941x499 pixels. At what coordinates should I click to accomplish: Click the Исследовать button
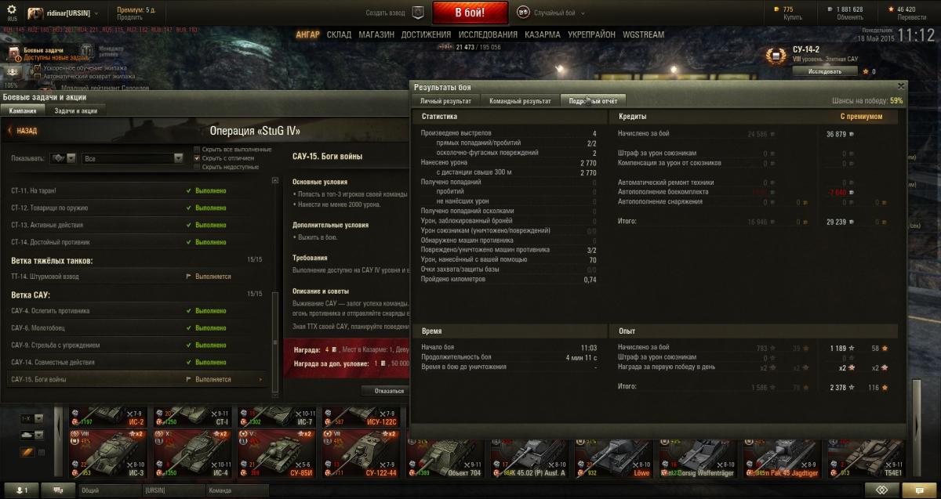[824, 71]
